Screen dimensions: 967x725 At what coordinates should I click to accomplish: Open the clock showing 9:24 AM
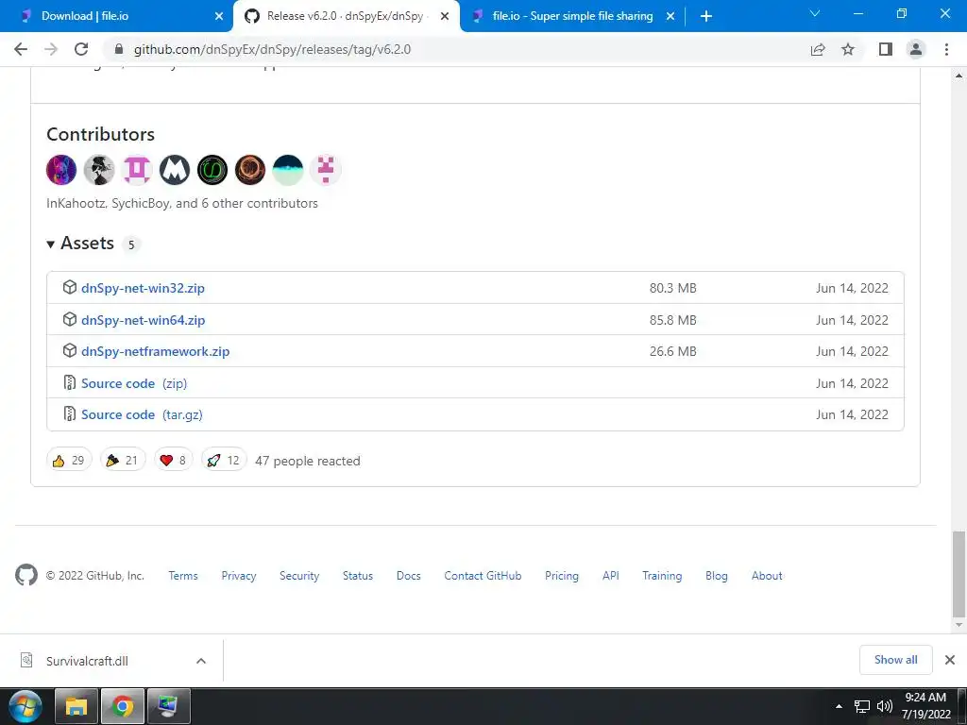point(925,706)
